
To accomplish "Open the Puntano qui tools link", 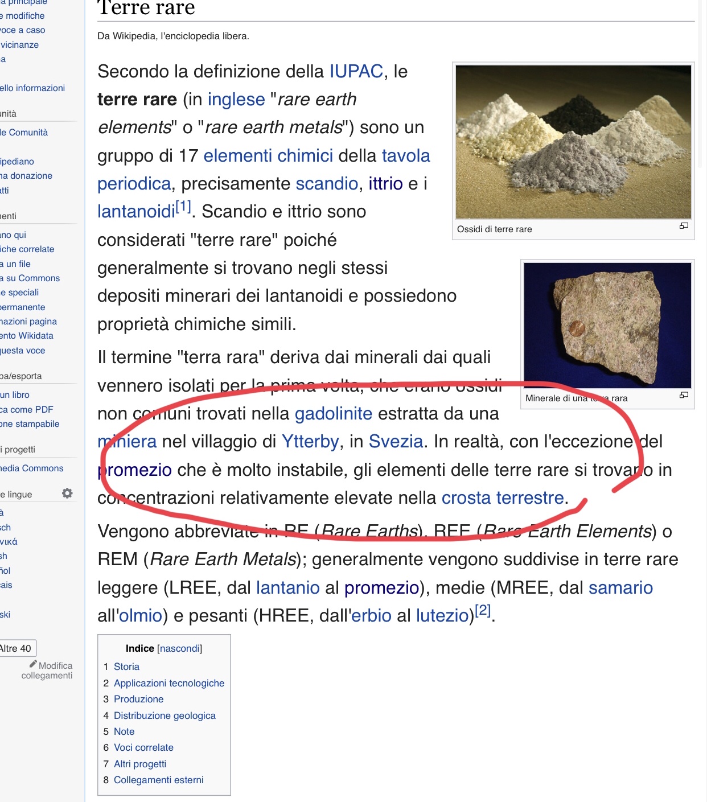I will click(13, 235).
